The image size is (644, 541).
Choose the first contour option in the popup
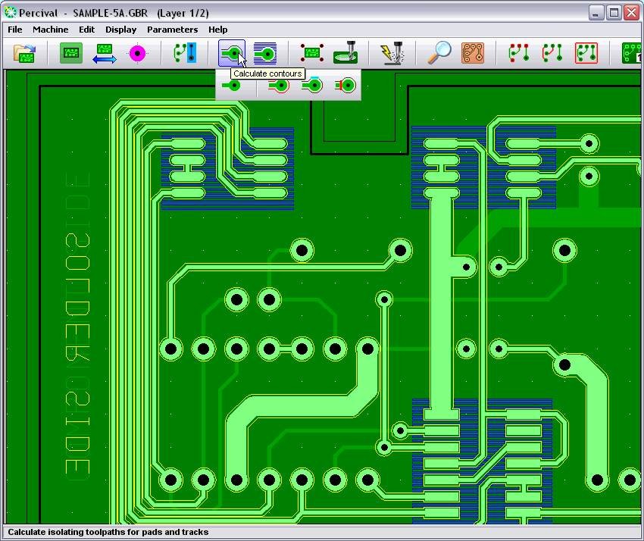pyautogui.click(x=232, y=86)
